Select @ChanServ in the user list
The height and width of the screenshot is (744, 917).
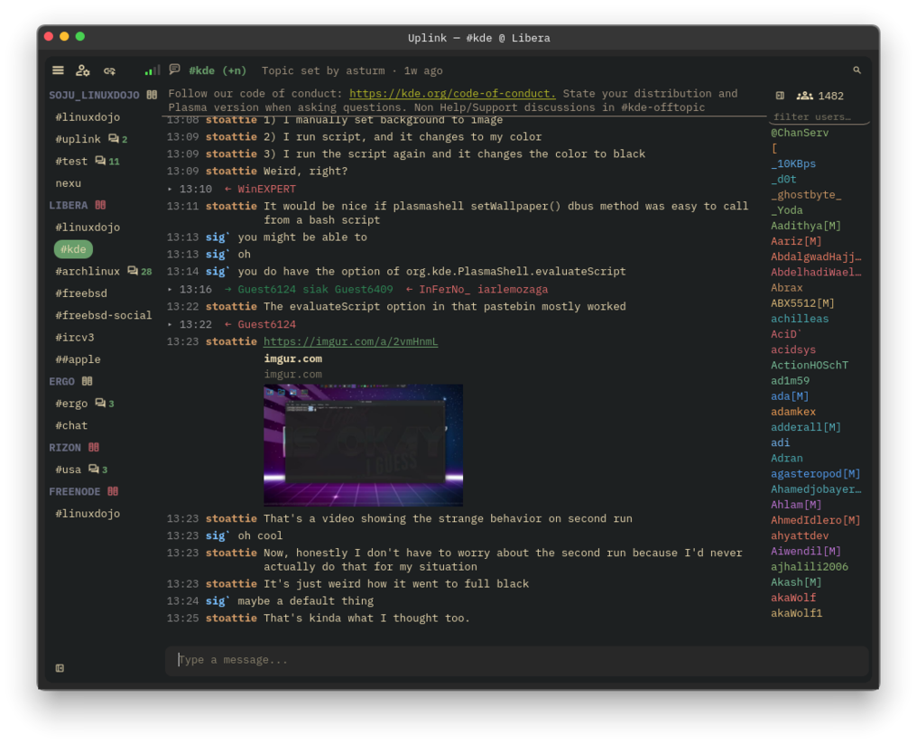tap(800, 133)
